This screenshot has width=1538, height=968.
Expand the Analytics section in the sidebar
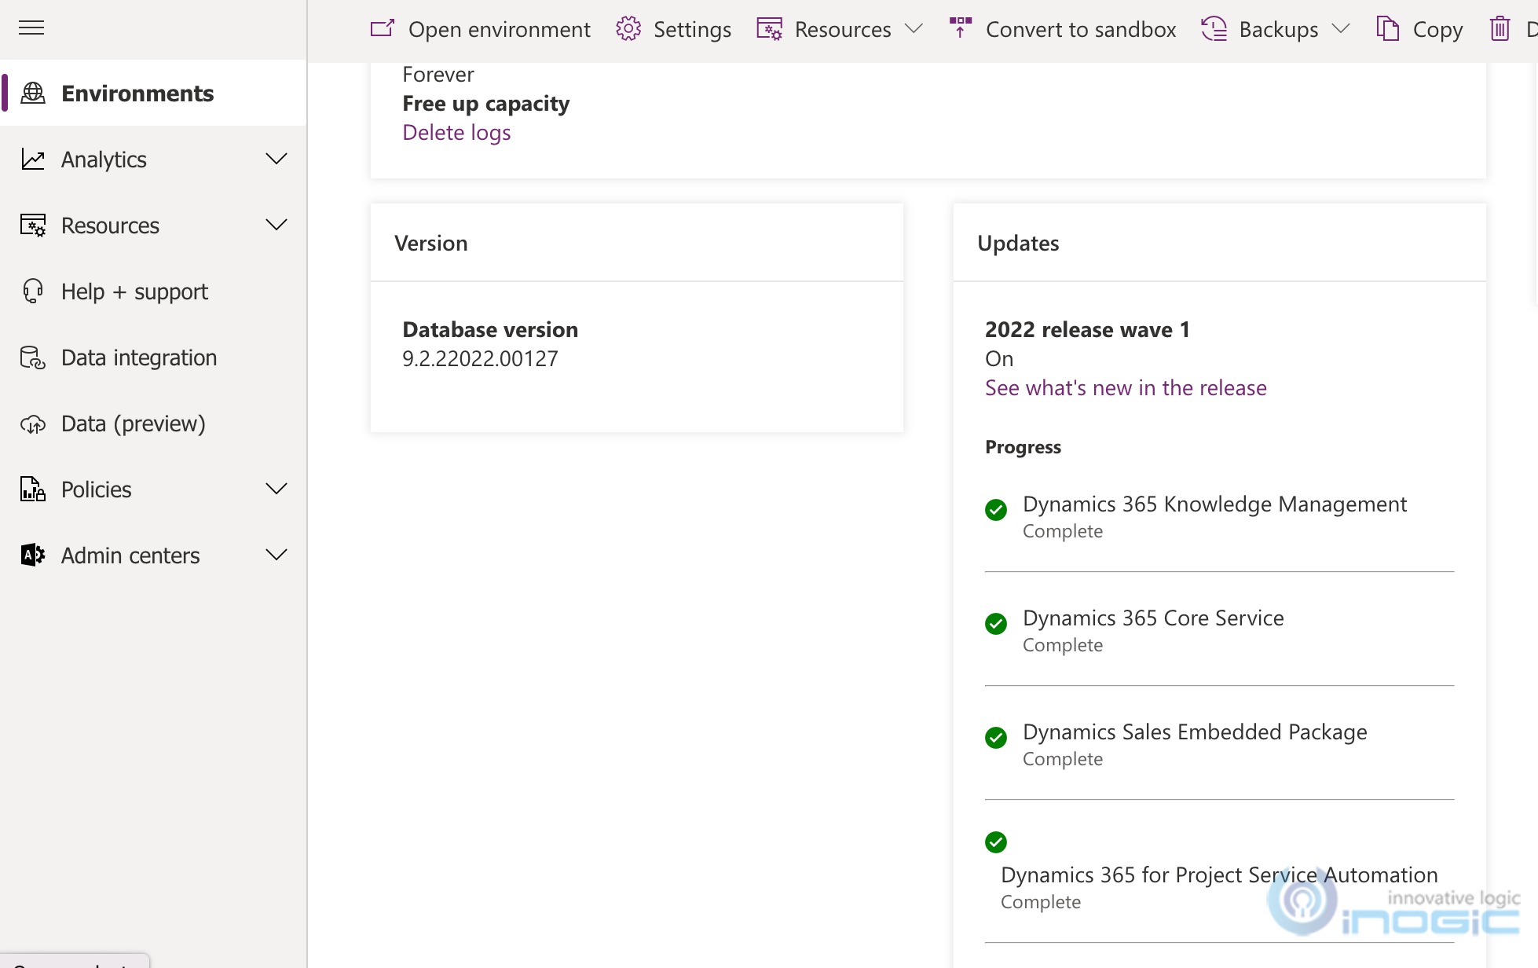click(276, 159)
